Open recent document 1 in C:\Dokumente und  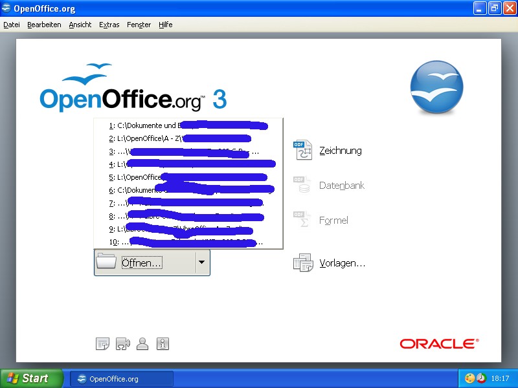pos(188,125)
